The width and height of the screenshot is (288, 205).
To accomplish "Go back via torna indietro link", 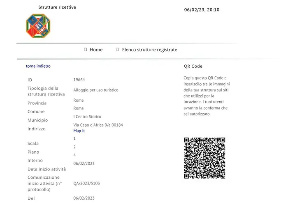I will click(38, 66).
